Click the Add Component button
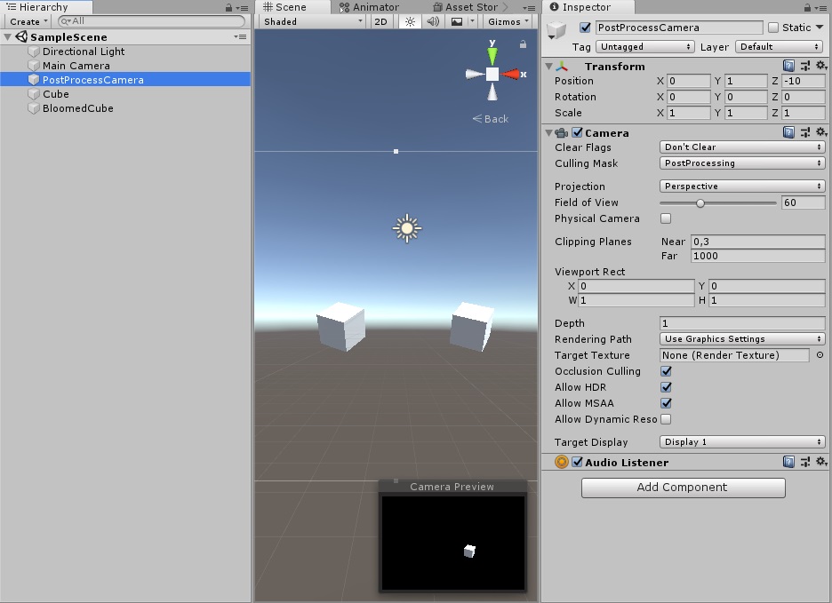Screen dimensions: 832x603 tap(683, 487)
